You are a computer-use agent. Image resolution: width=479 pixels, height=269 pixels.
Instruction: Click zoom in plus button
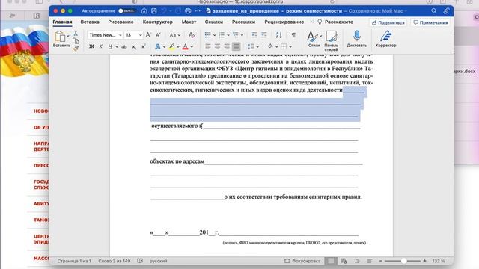tap(424, 261)
